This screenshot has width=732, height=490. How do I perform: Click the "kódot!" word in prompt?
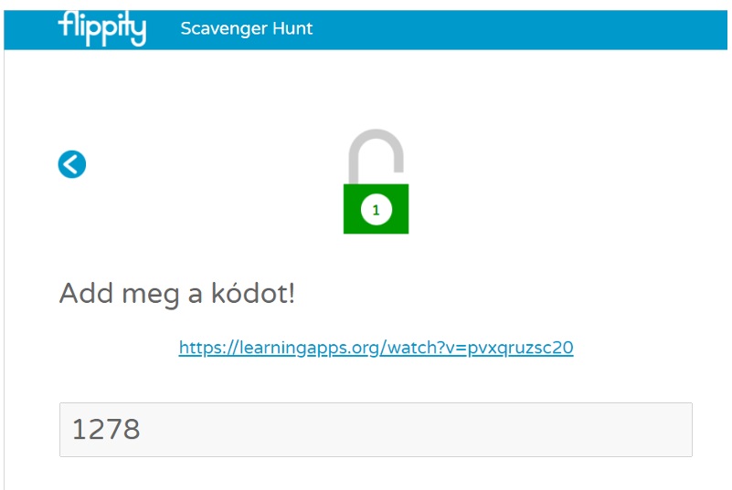coord(253,293)
